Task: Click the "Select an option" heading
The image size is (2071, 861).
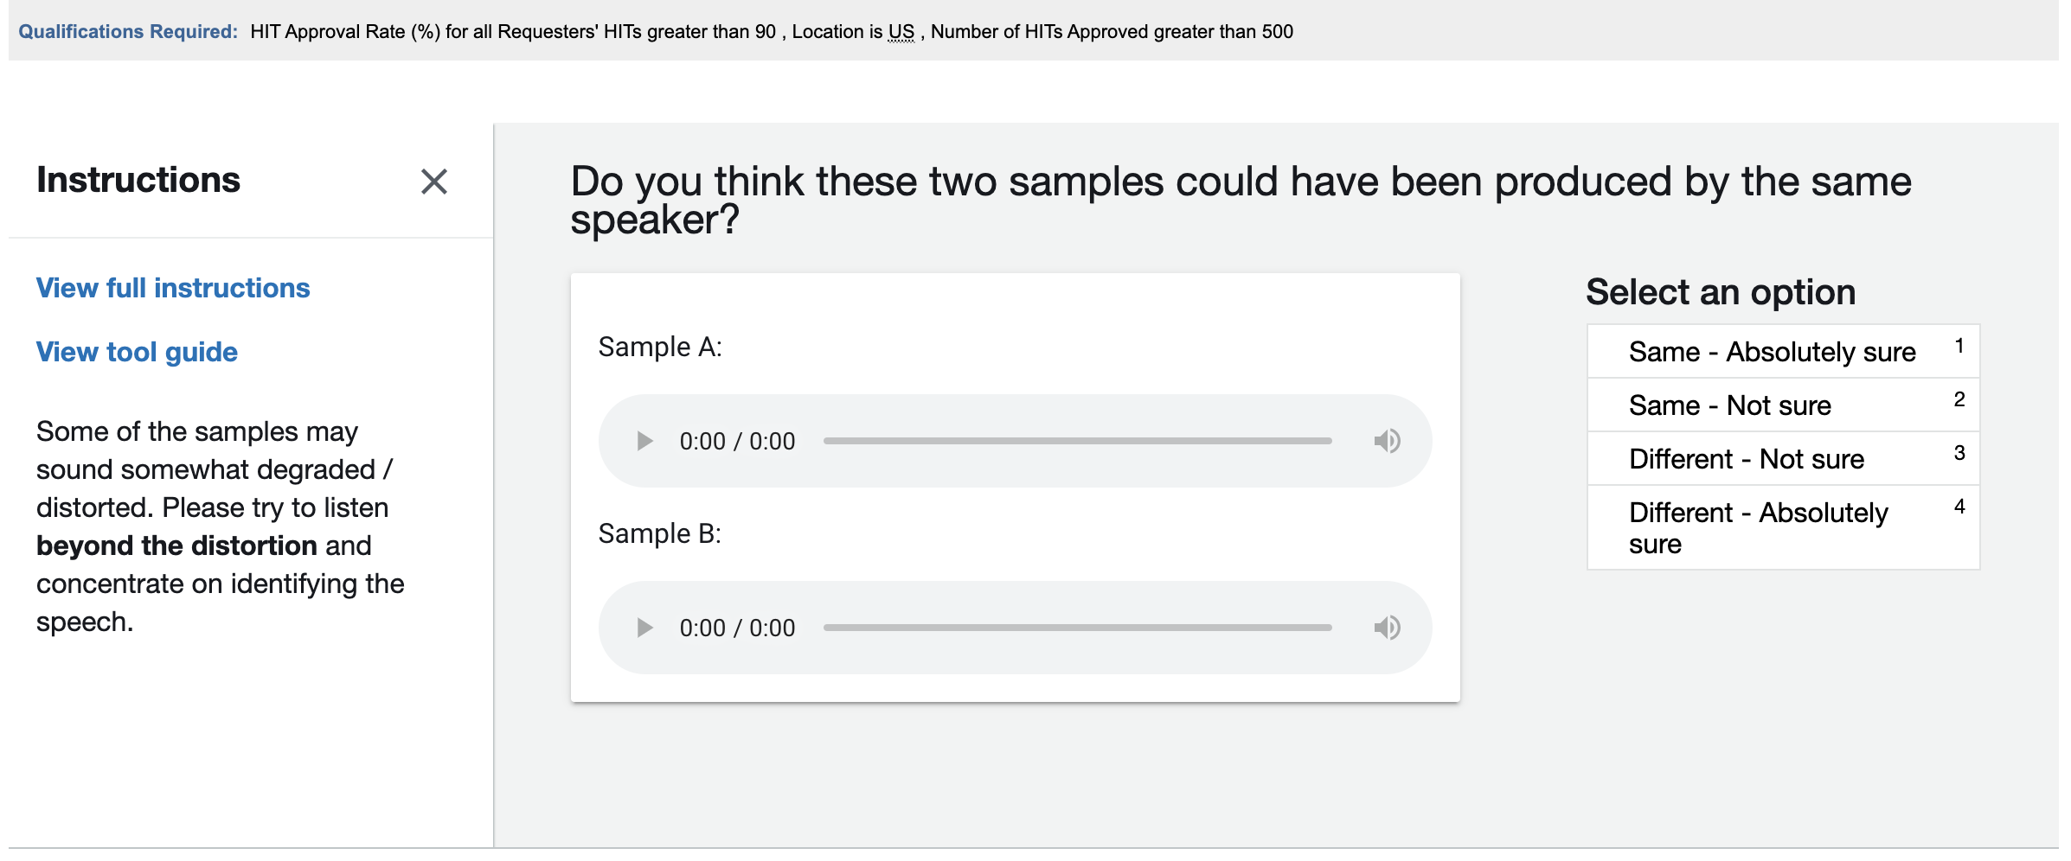Action: [x=1721, y=292]
